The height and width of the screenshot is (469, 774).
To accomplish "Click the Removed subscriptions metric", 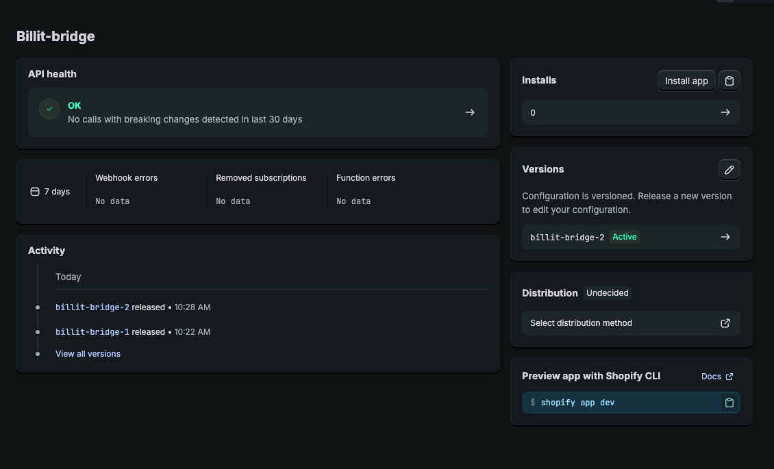I will click(x=261, y=178).
